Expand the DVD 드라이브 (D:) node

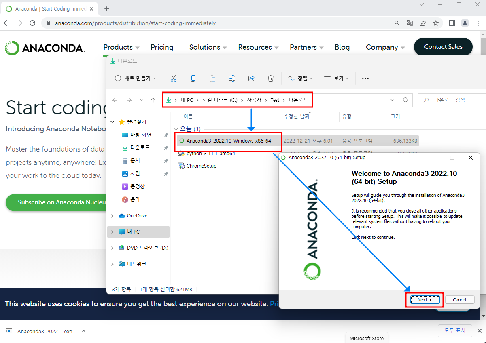tap(112, 248)
